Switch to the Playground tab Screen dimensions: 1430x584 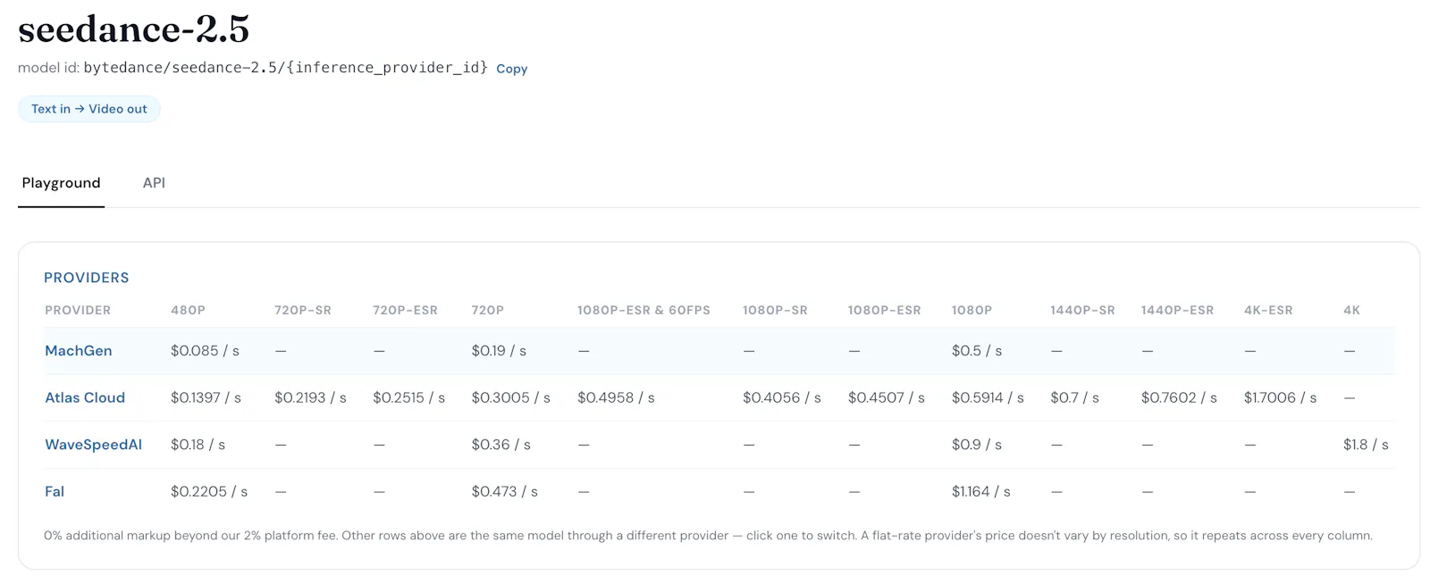(x=61, y=183)
